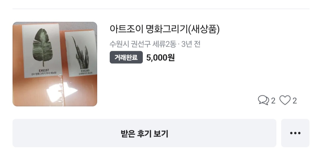Click the EX6197 label in the photo
Viewport: 322px width, 153px height.
point(44,70)
